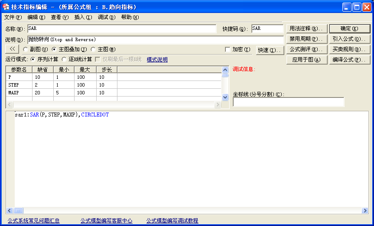Select the 序列计算 run mode radio
Screen dimensions: 374x226
[33, 59]
